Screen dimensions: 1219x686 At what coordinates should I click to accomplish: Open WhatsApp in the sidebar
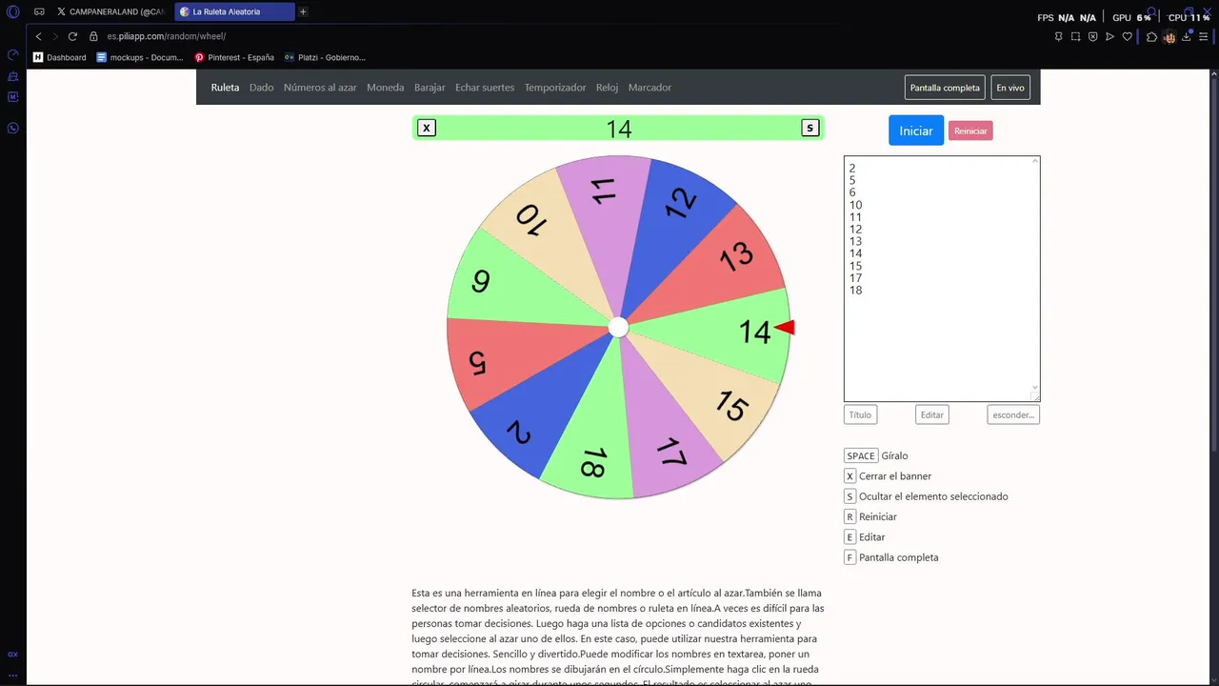click(x=13, y=128)
